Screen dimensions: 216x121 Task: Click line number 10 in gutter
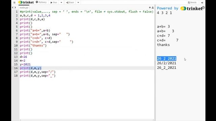pos(16,46)
